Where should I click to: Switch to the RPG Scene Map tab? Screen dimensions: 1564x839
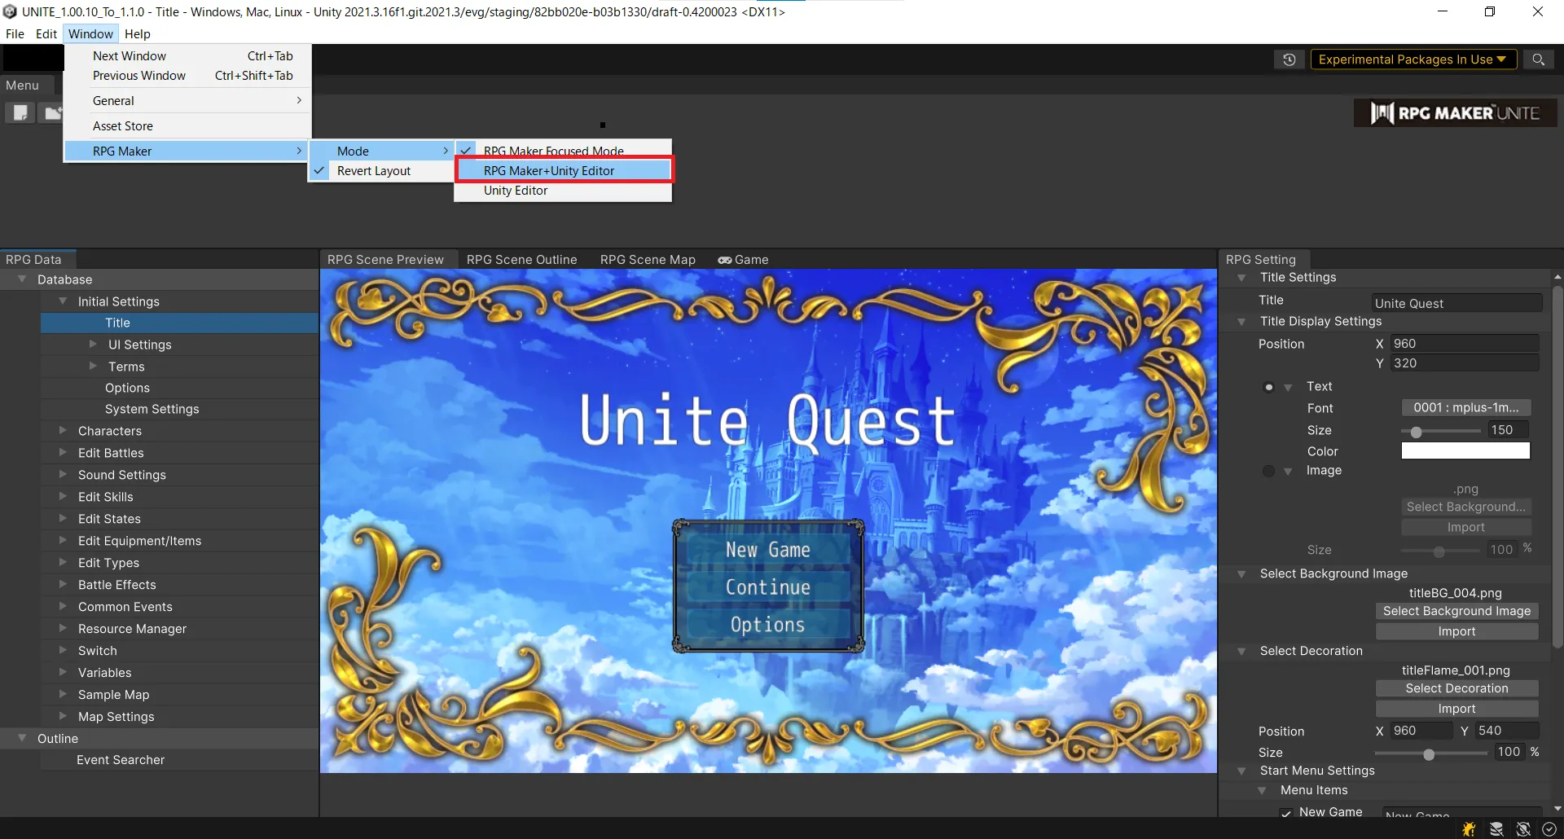click(648, 260)
